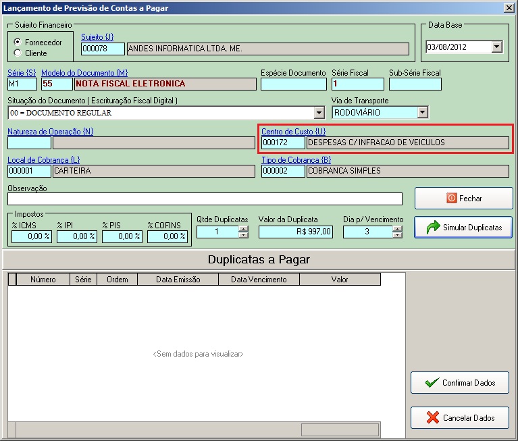Screen dimensions: 518x441
Task: Click the Simular Duplicatas button
Action: (463, 228)
